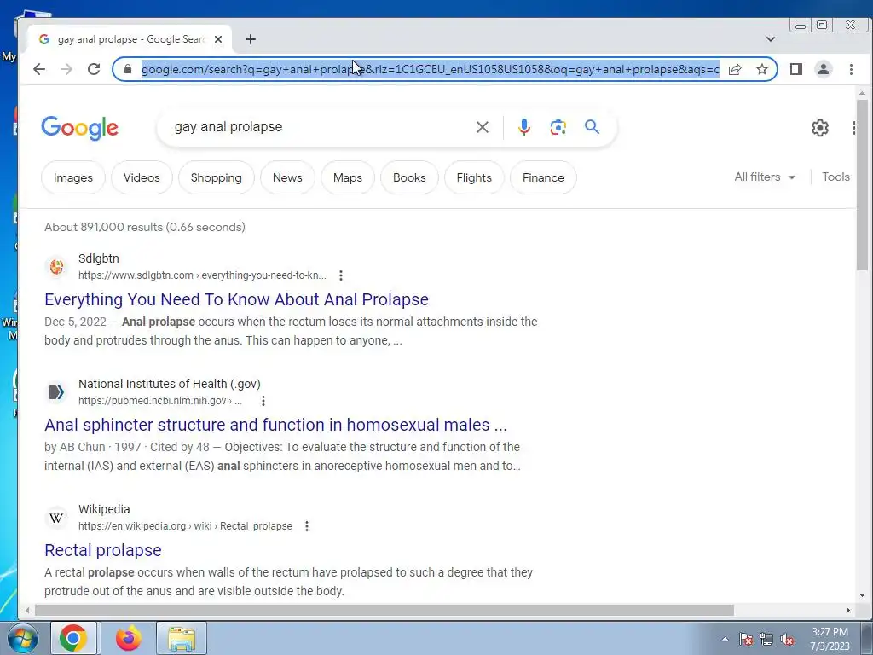The image size is (873, 655).
Task: Clear the search box with the X icon
Action: click(x=483, y=127)
